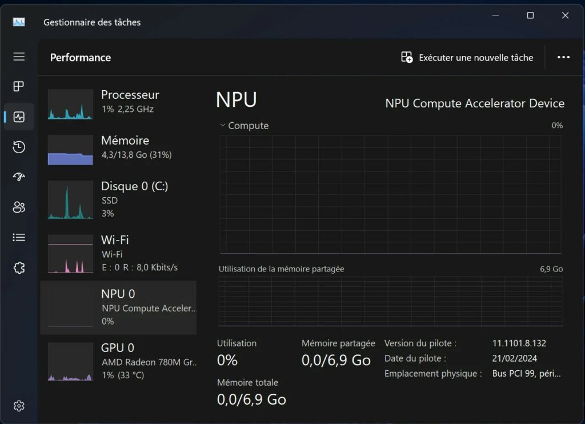Click Exécuter une nouvelle tâche
The height and width of the screenshot is (424, 585).
(x=475, y=57)
